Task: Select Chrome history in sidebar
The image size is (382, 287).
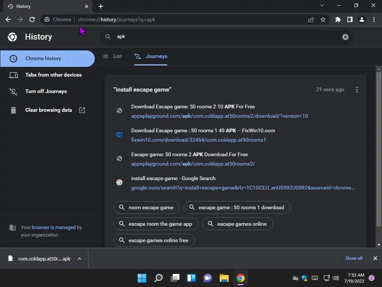Action: coord(47,59)
